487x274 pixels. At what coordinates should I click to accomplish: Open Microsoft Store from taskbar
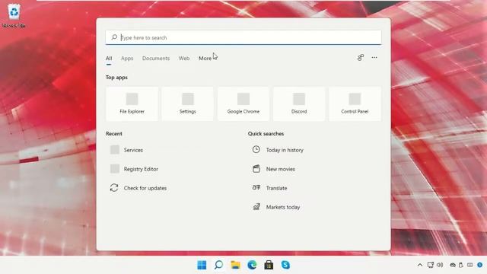click(x=269, y=265)
